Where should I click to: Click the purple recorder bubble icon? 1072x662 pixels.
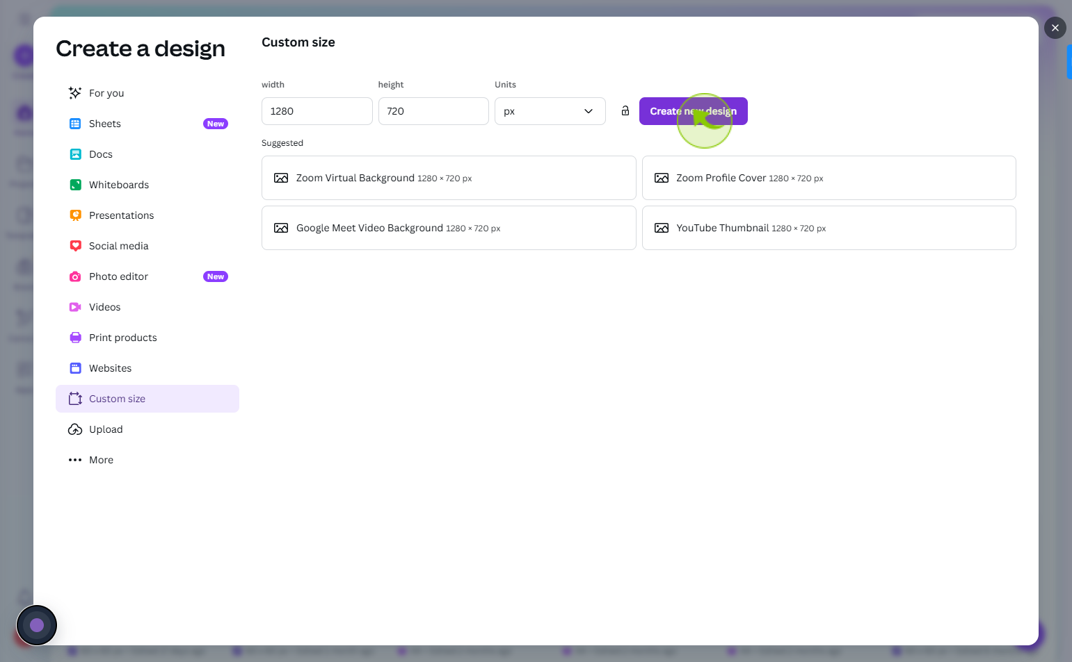pos(36,625)
